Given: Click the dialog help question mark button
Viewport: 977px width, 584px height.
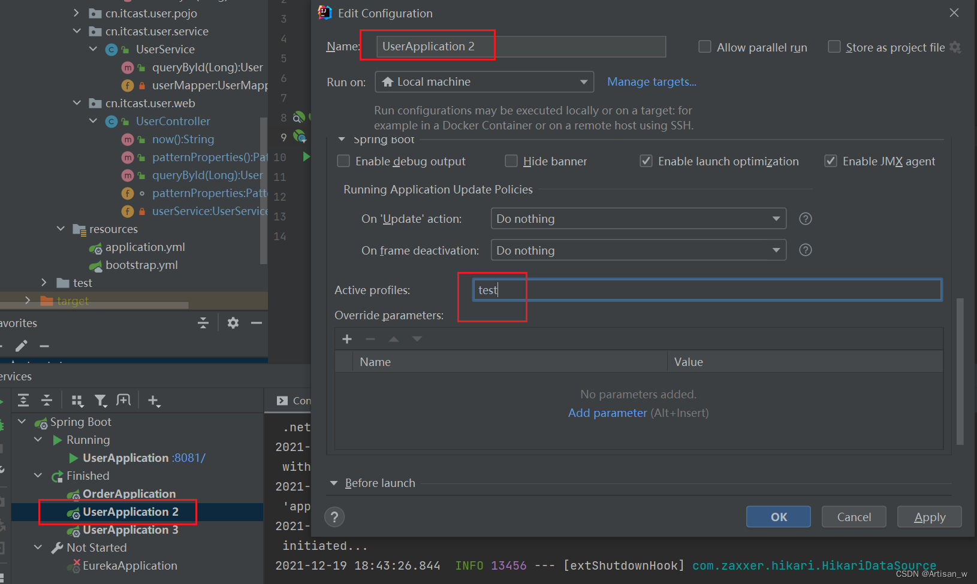Looking at the screenshot, I should coord(334,517).
